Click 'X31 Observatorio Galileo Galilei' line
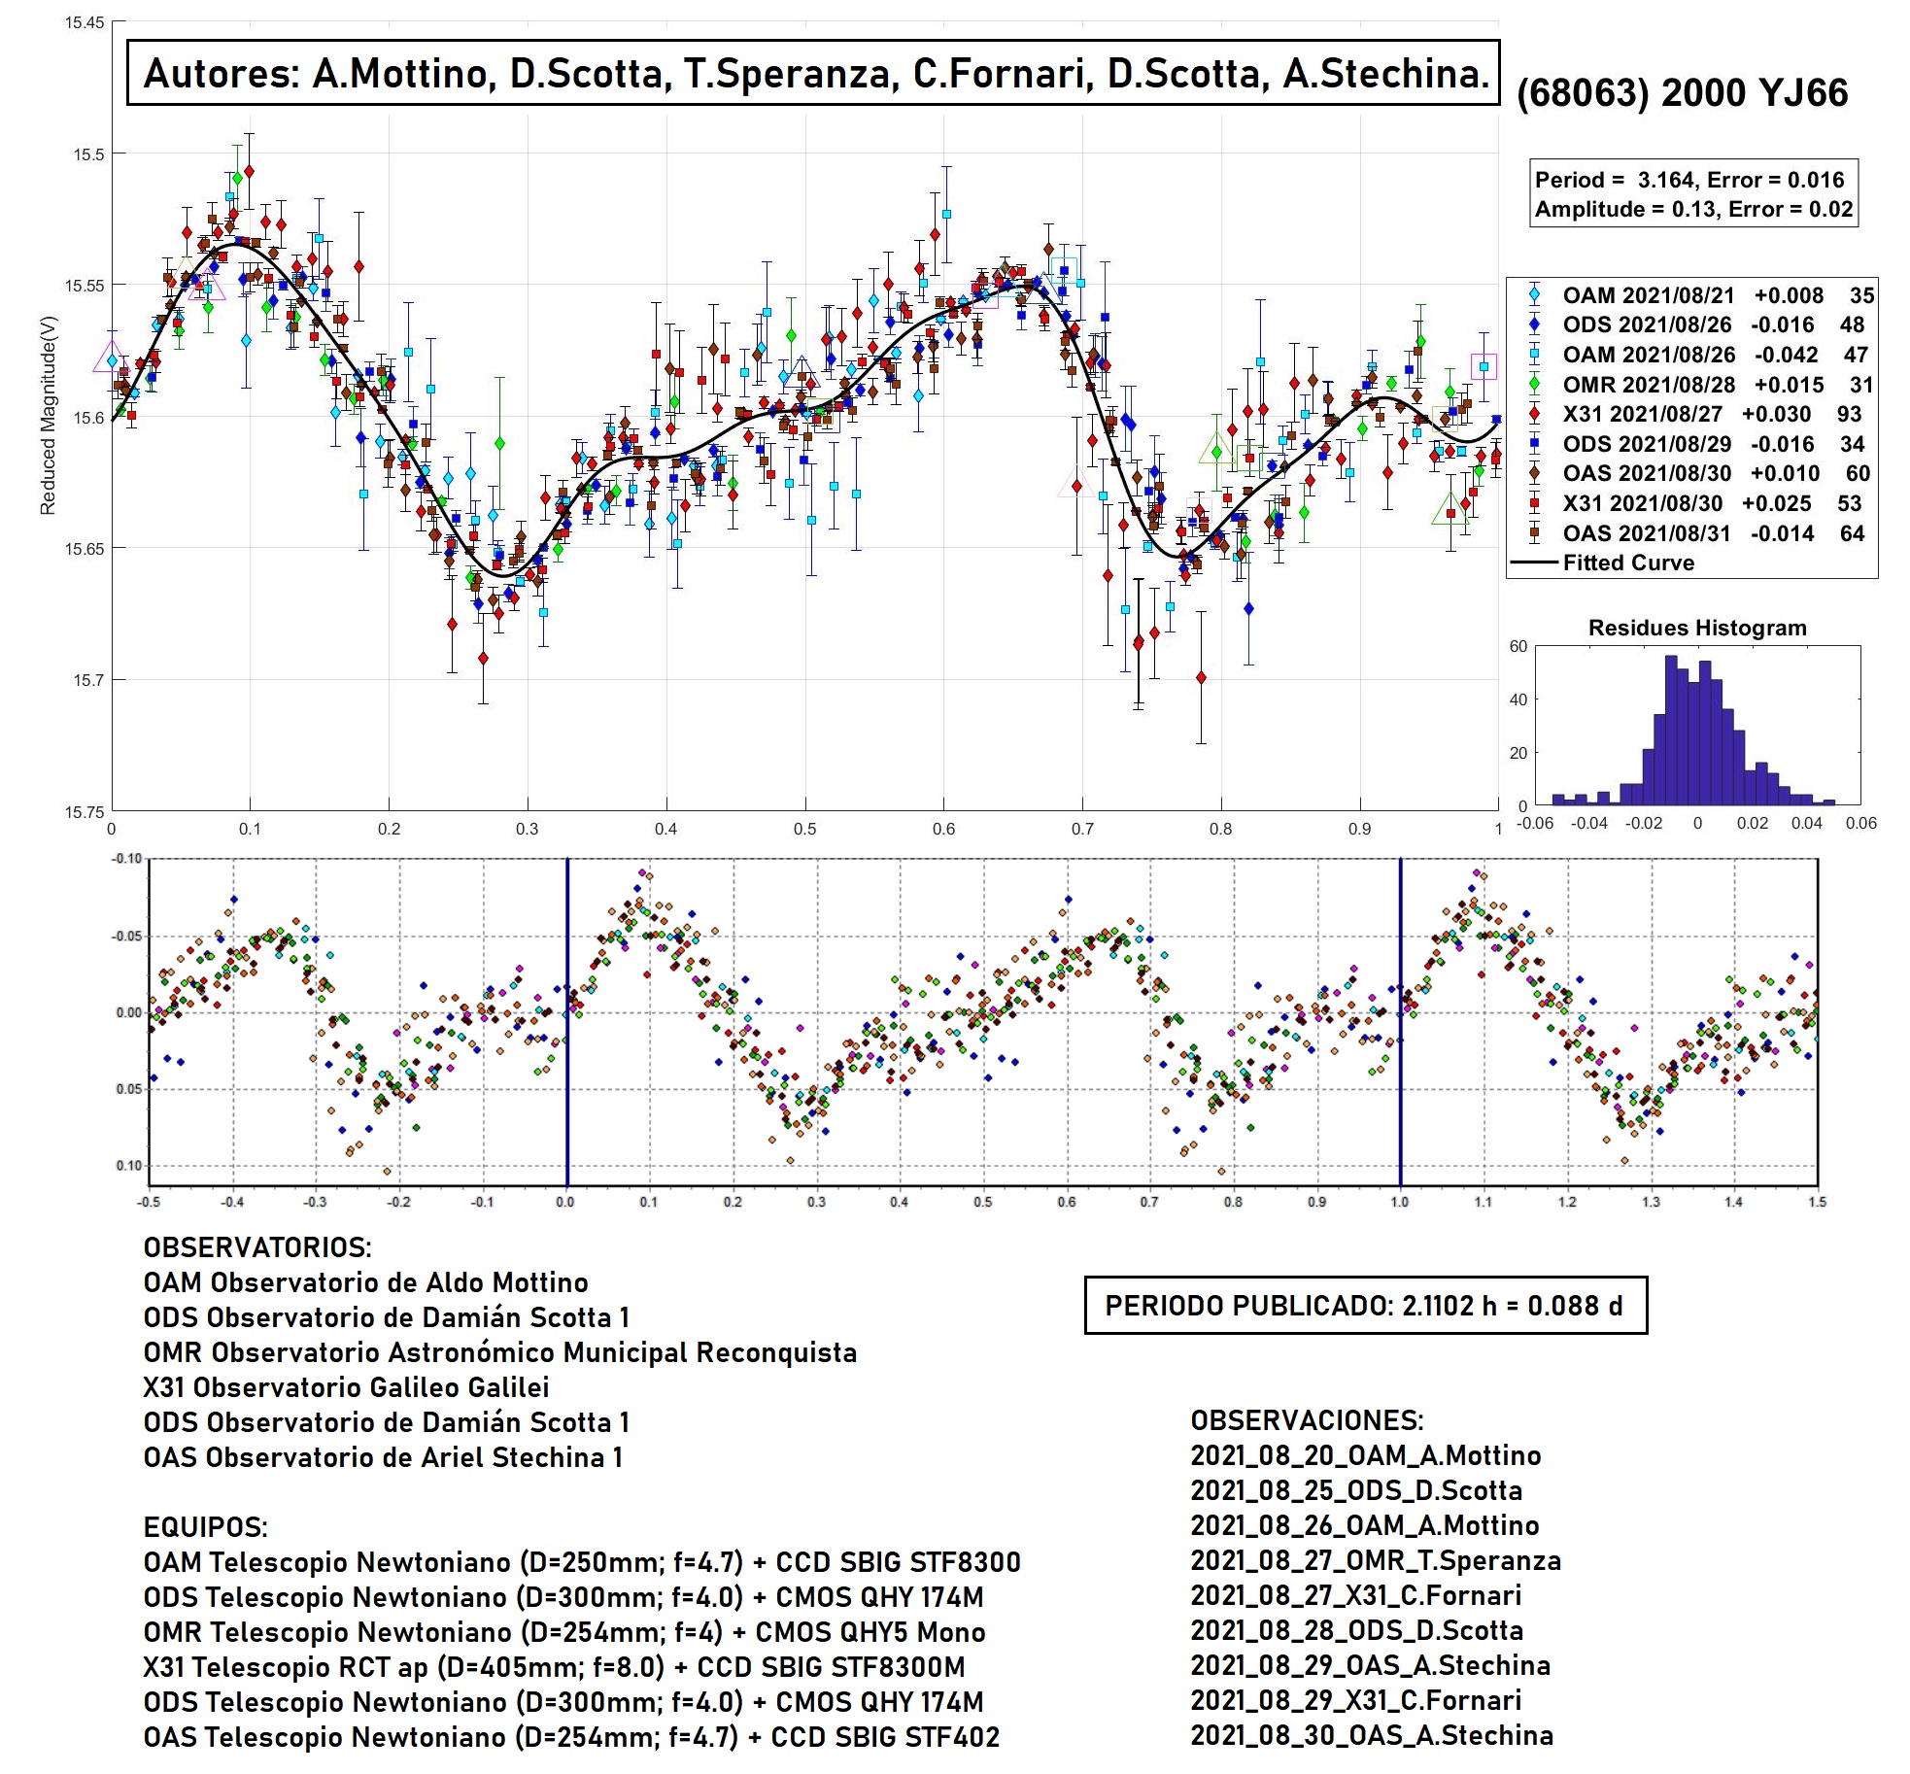This screenshot has height=1774, width=1910. click(x=347, y=1387)
